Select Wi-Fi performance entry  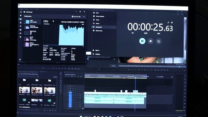(x=32, y=38)
